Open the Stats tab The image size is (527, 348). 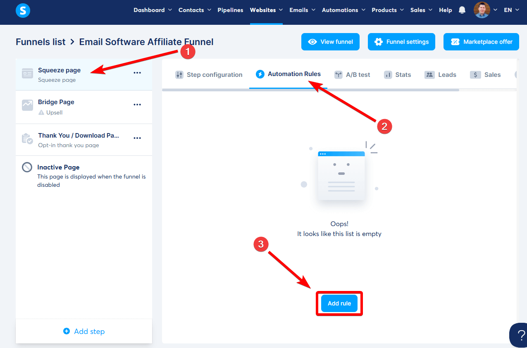click(x=397, y=75)
